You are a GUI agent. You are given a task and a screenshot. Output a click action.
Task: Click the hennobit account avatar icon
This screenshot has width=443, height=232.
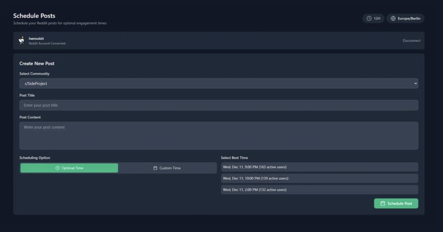click(21, 40)
